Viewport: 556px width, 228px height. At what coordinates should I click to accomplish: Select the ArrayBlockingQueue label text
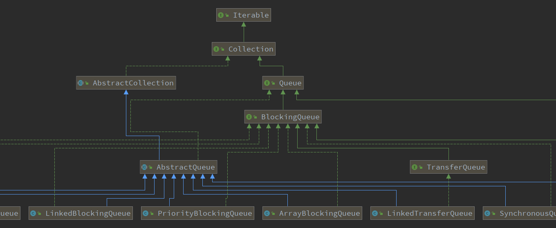pyautogui.click(x=319, y=214)
